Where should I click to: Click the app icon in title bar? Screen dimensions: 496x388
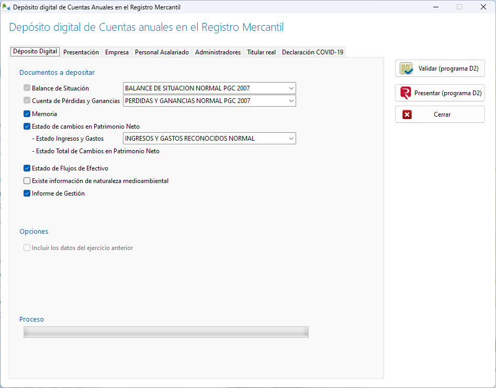pos(6,7)
